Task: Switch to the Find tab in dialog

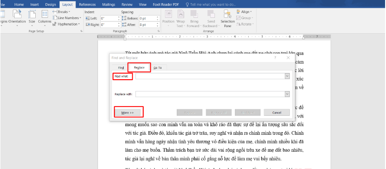Action: click(121, 67)
